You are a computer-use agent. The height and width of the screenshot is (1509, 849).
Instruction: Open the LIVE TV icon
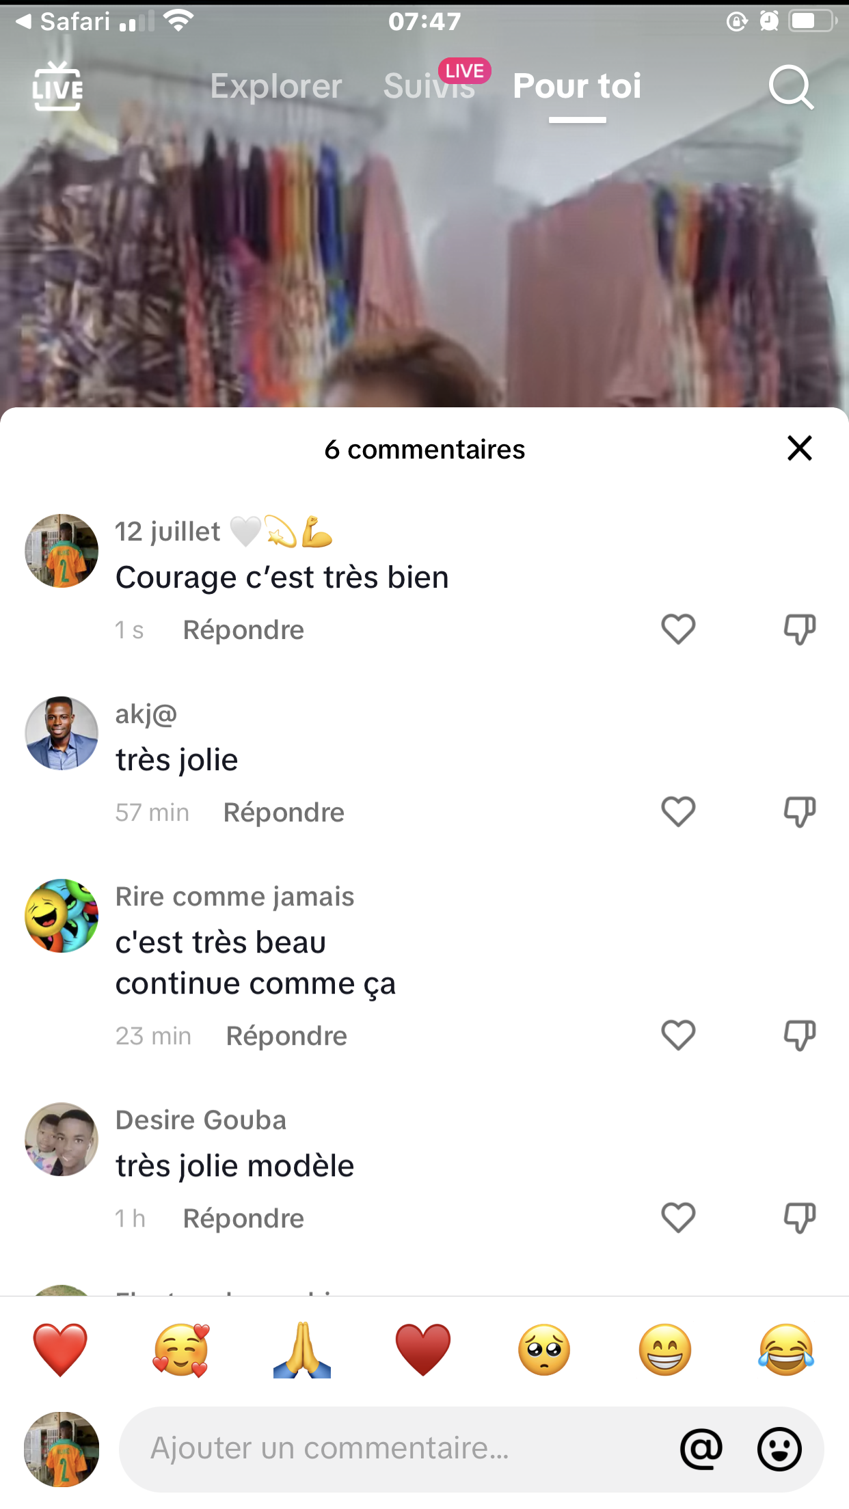(57, 87)
